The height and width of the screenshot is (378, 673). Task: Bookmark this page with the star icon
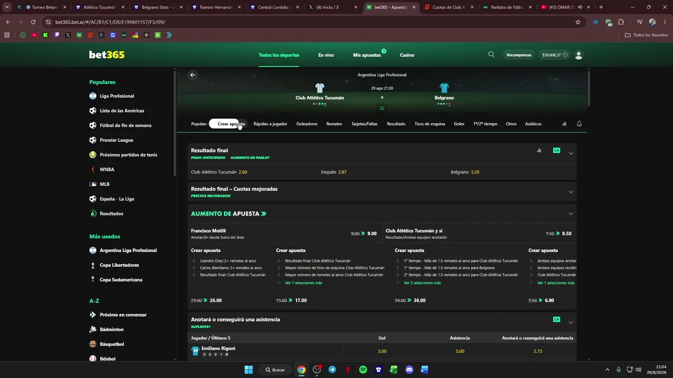tap(578, 22)
